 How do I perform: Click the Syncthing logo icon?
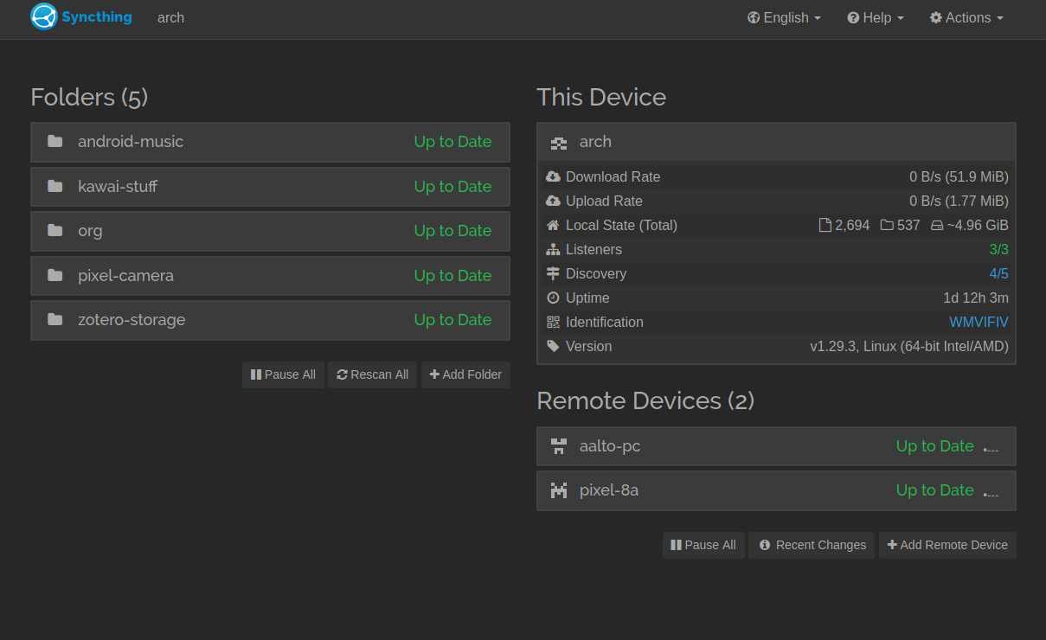[x=44, y=17]
